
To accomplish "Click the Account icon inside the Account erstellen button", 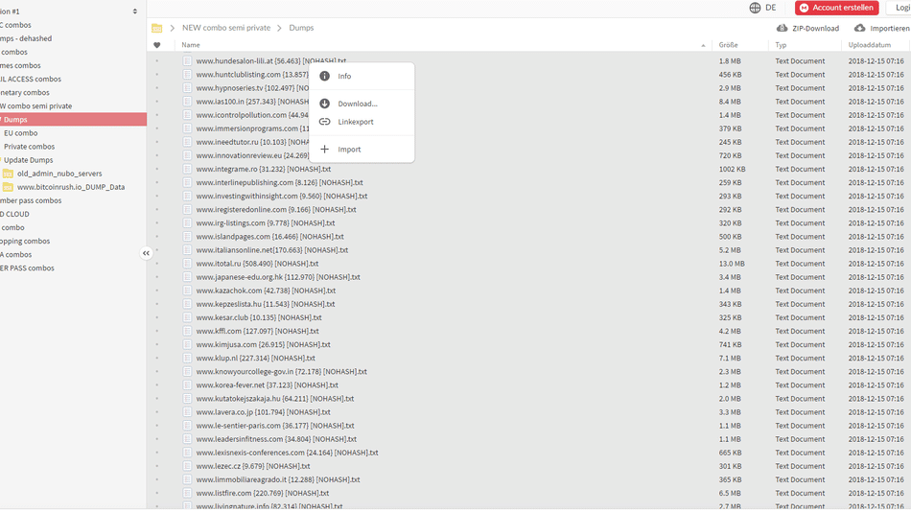I will coord(805,8).
